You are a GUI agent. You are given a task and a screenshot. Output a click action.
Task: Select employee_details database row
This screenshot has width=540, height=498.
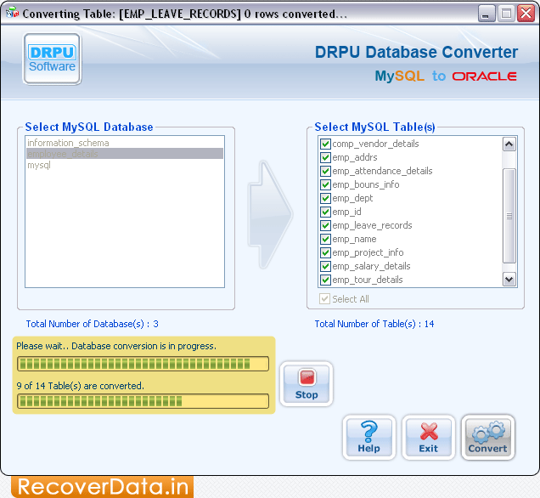(125, 154)
